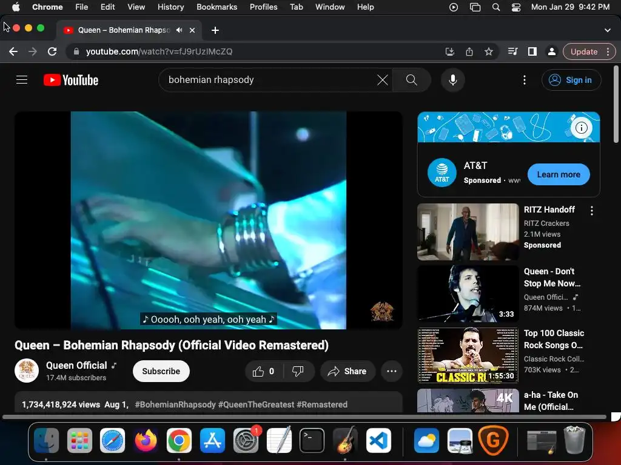Subscribe to Queen Official
The width and height of the screenshot is (621, 465).
pyautogui.click(x=161, y=371)
